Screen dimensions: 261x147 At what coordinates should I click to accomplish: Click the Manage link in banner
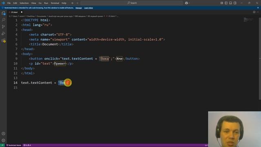click(79, 8)
